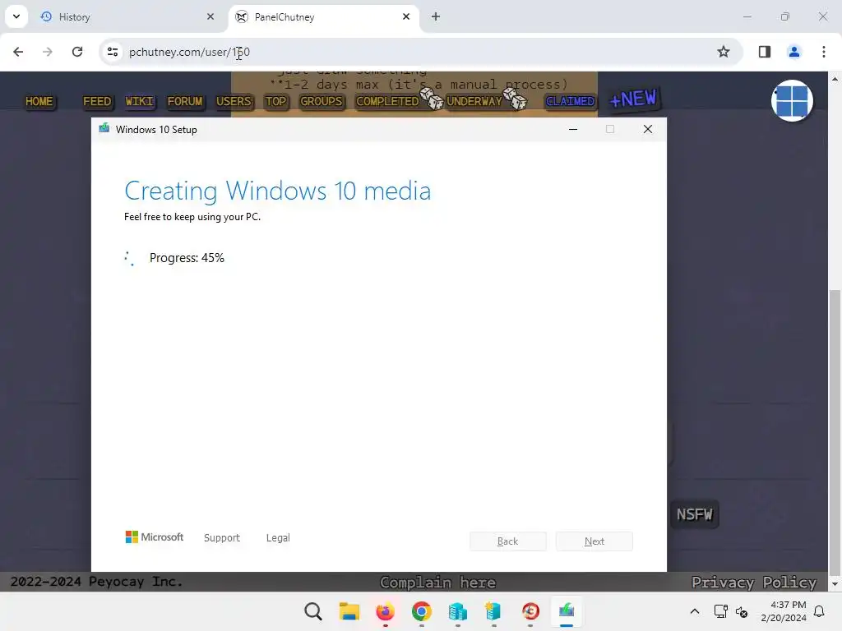
Task: Click the page vertical scrollbar thumb
Action: [x=835, y=432]
